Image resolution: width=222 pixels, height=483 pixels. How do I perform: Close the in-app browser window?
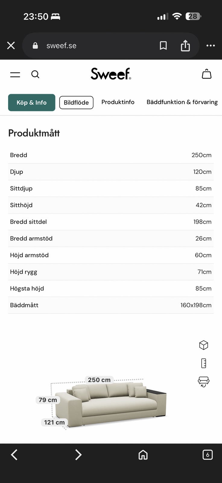tap(11, 46)
